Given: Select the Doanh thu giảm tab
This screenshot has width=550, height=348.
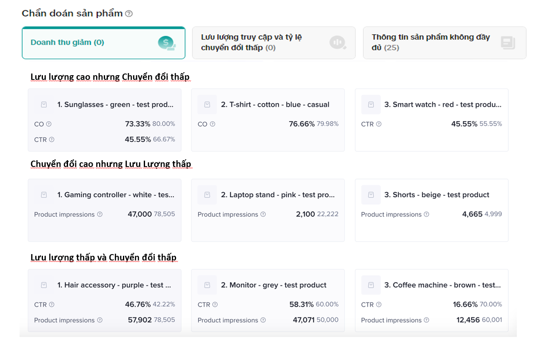Looking at the screenshot, I should 103,42.
